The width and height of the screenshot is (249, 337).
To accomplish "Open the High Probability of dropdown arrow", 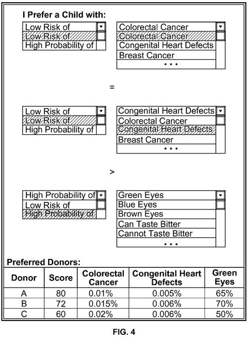I will pyautogui.click(x=101, y=195).
